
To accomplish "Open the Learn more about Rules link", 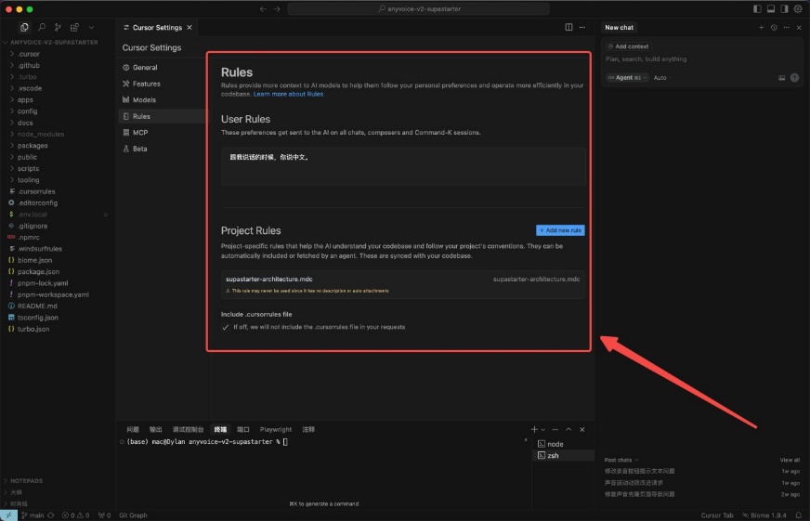I will [288, 94].
